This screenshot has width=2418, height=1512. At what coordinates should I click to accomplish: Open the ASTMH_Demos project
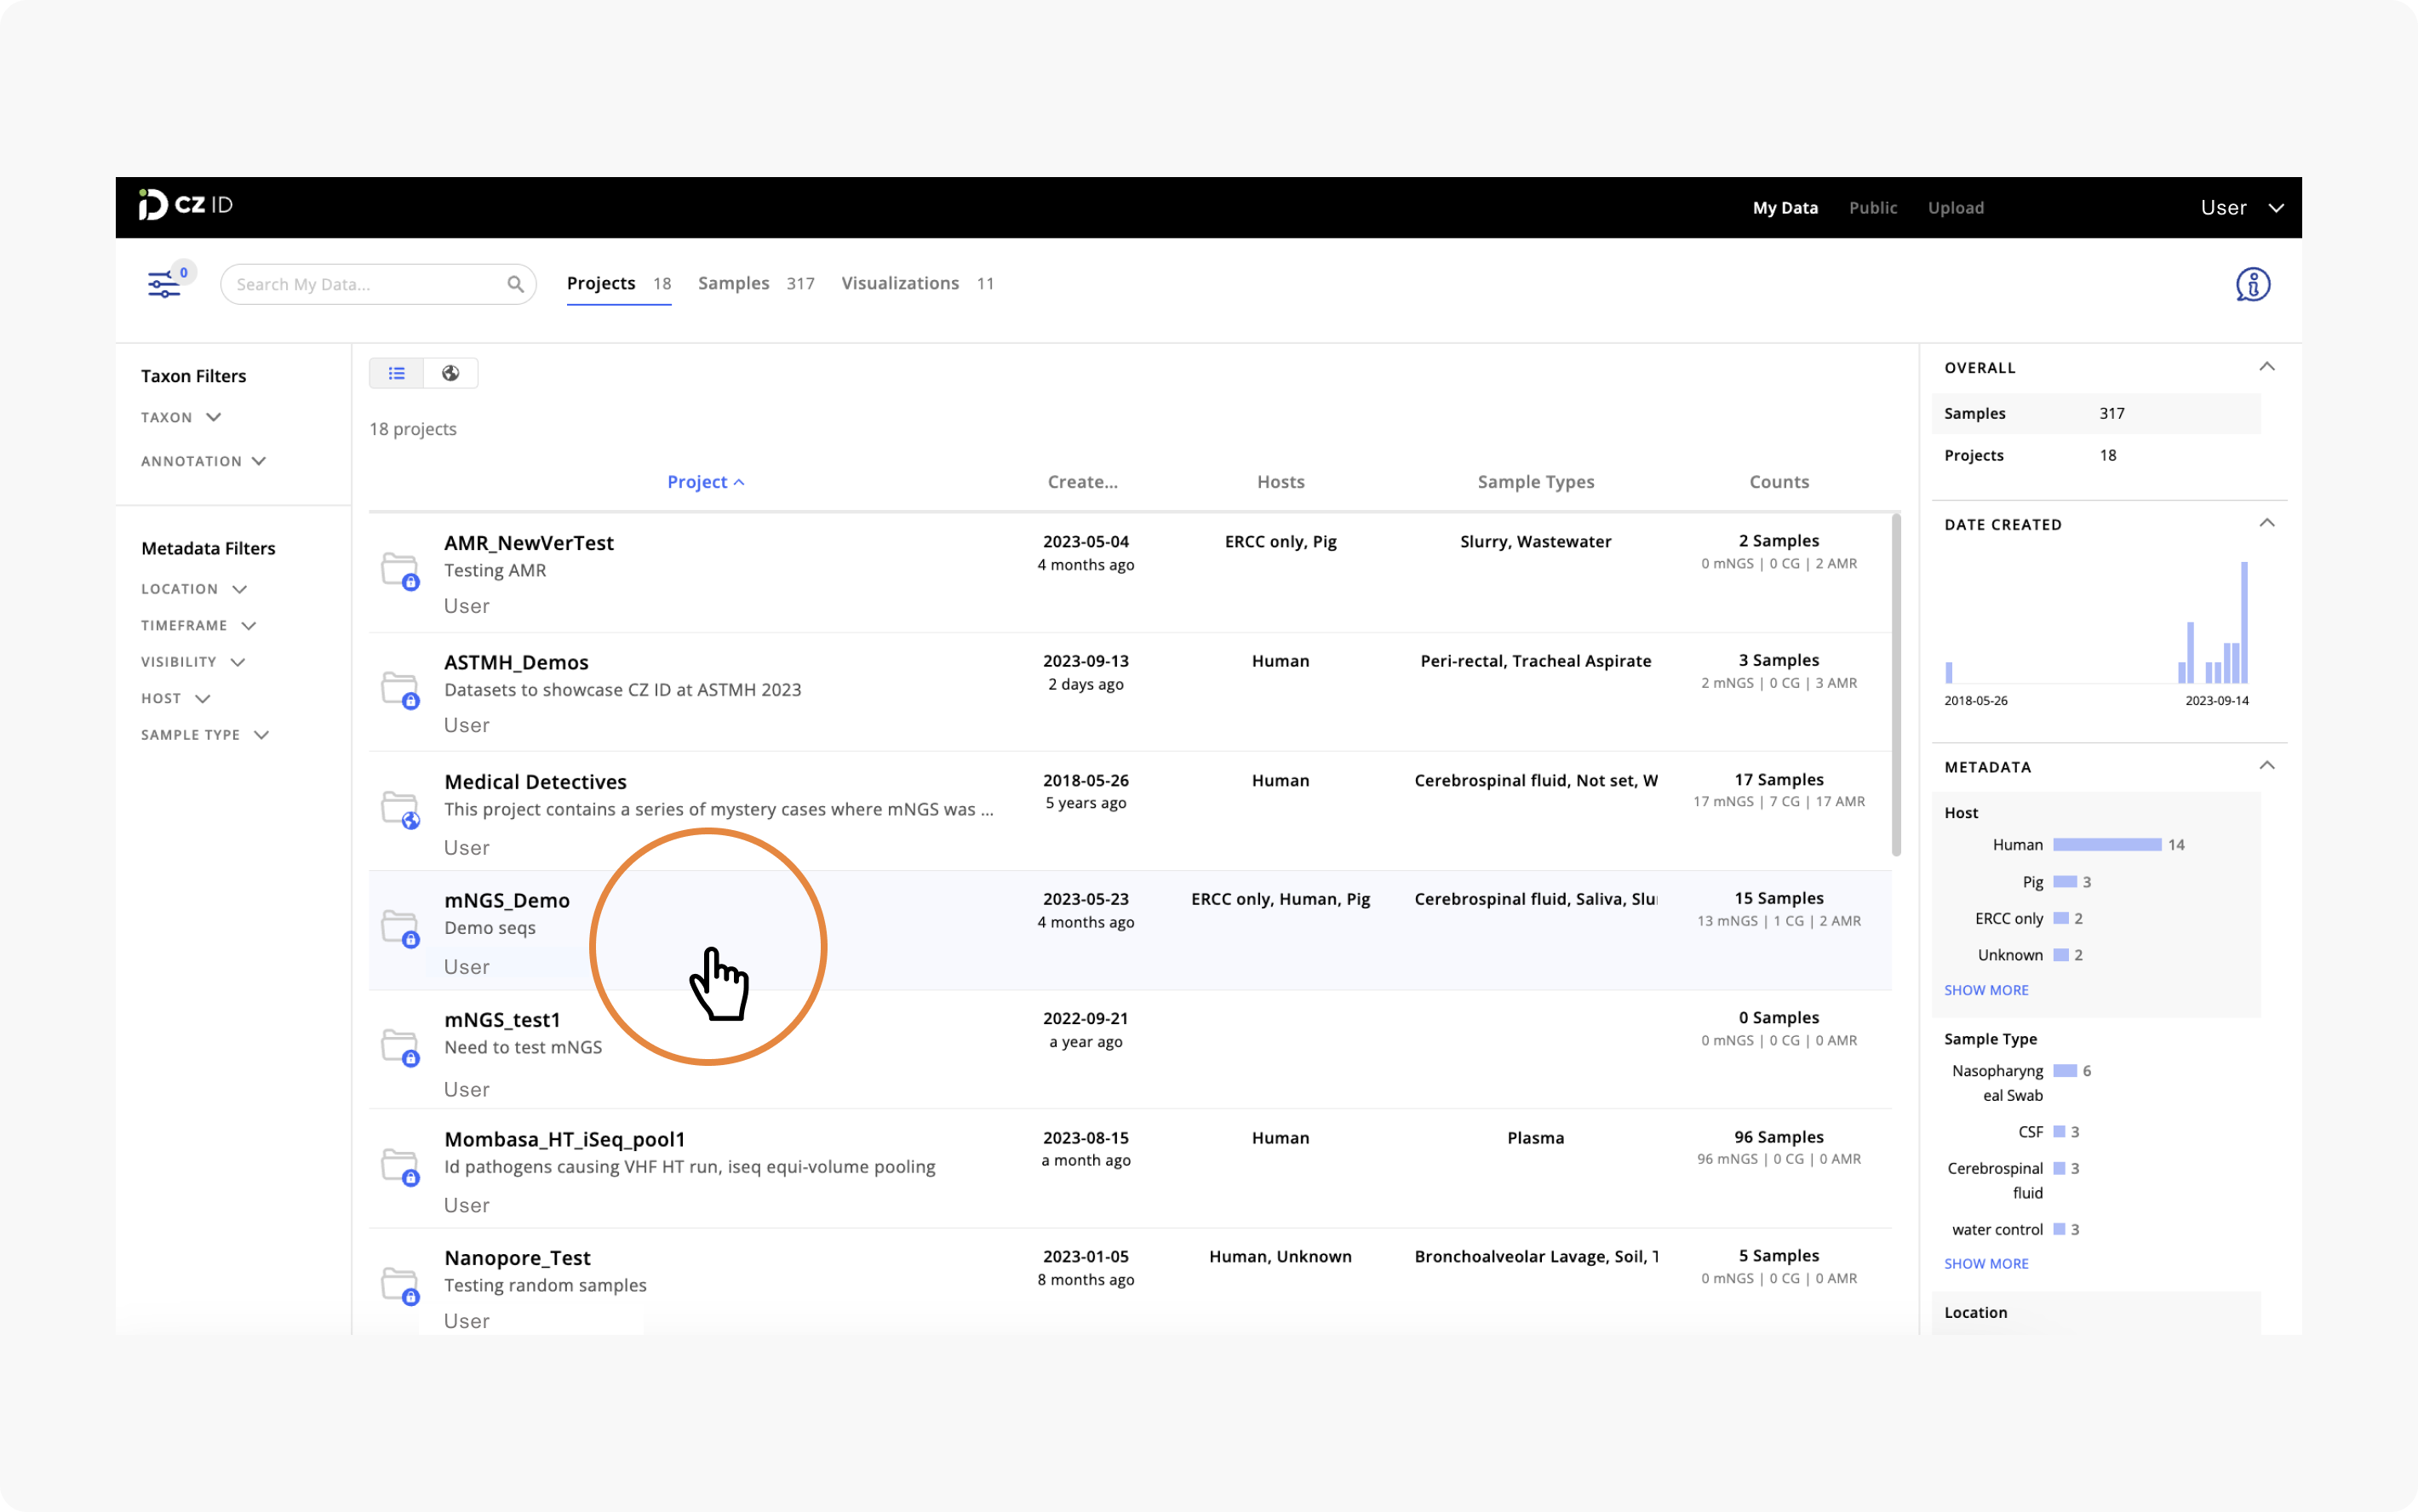click(516, 662)
